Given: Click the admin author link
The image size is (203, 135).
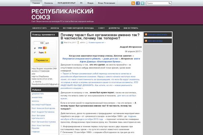Looking at the screenshot, I should [x=83, y=43].
